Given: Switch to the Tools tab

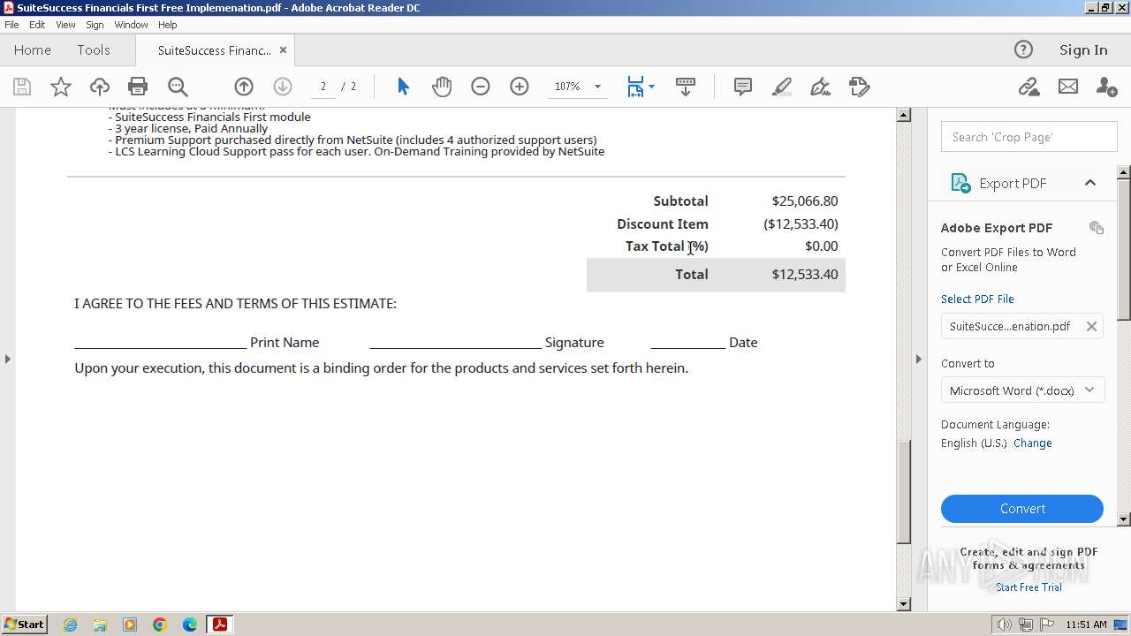Looking at the screenshot, I should (94, 50).
